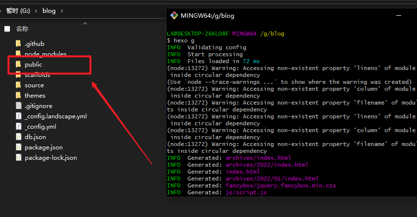
Task: Click the source folder icon
Action: tap(18, 85)
